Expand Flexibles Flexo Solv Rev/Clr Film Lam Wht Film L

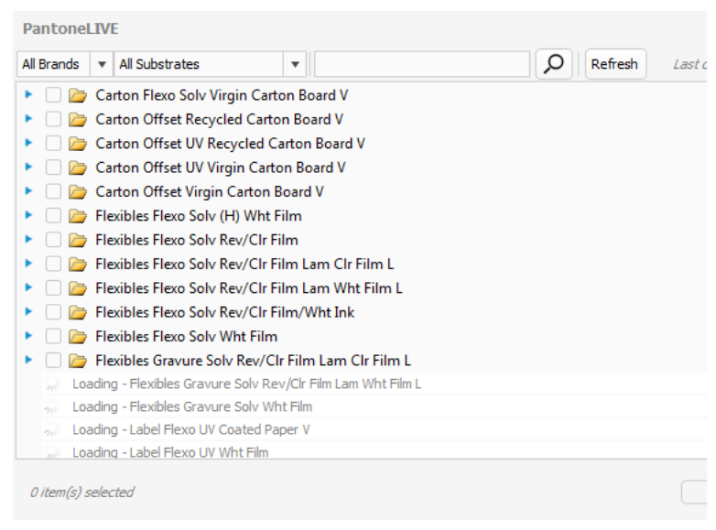28,287
